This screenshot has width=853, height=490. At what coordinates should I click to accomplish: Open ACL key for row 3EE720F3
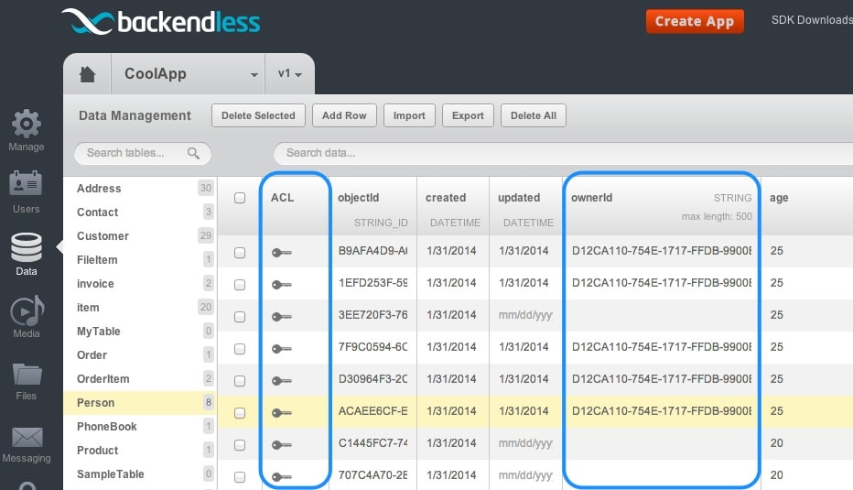pyautogui.click(x=282, y=317)
